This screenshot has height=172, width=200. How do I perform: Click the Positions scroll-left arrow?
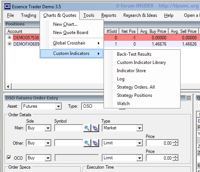point(8,86)
